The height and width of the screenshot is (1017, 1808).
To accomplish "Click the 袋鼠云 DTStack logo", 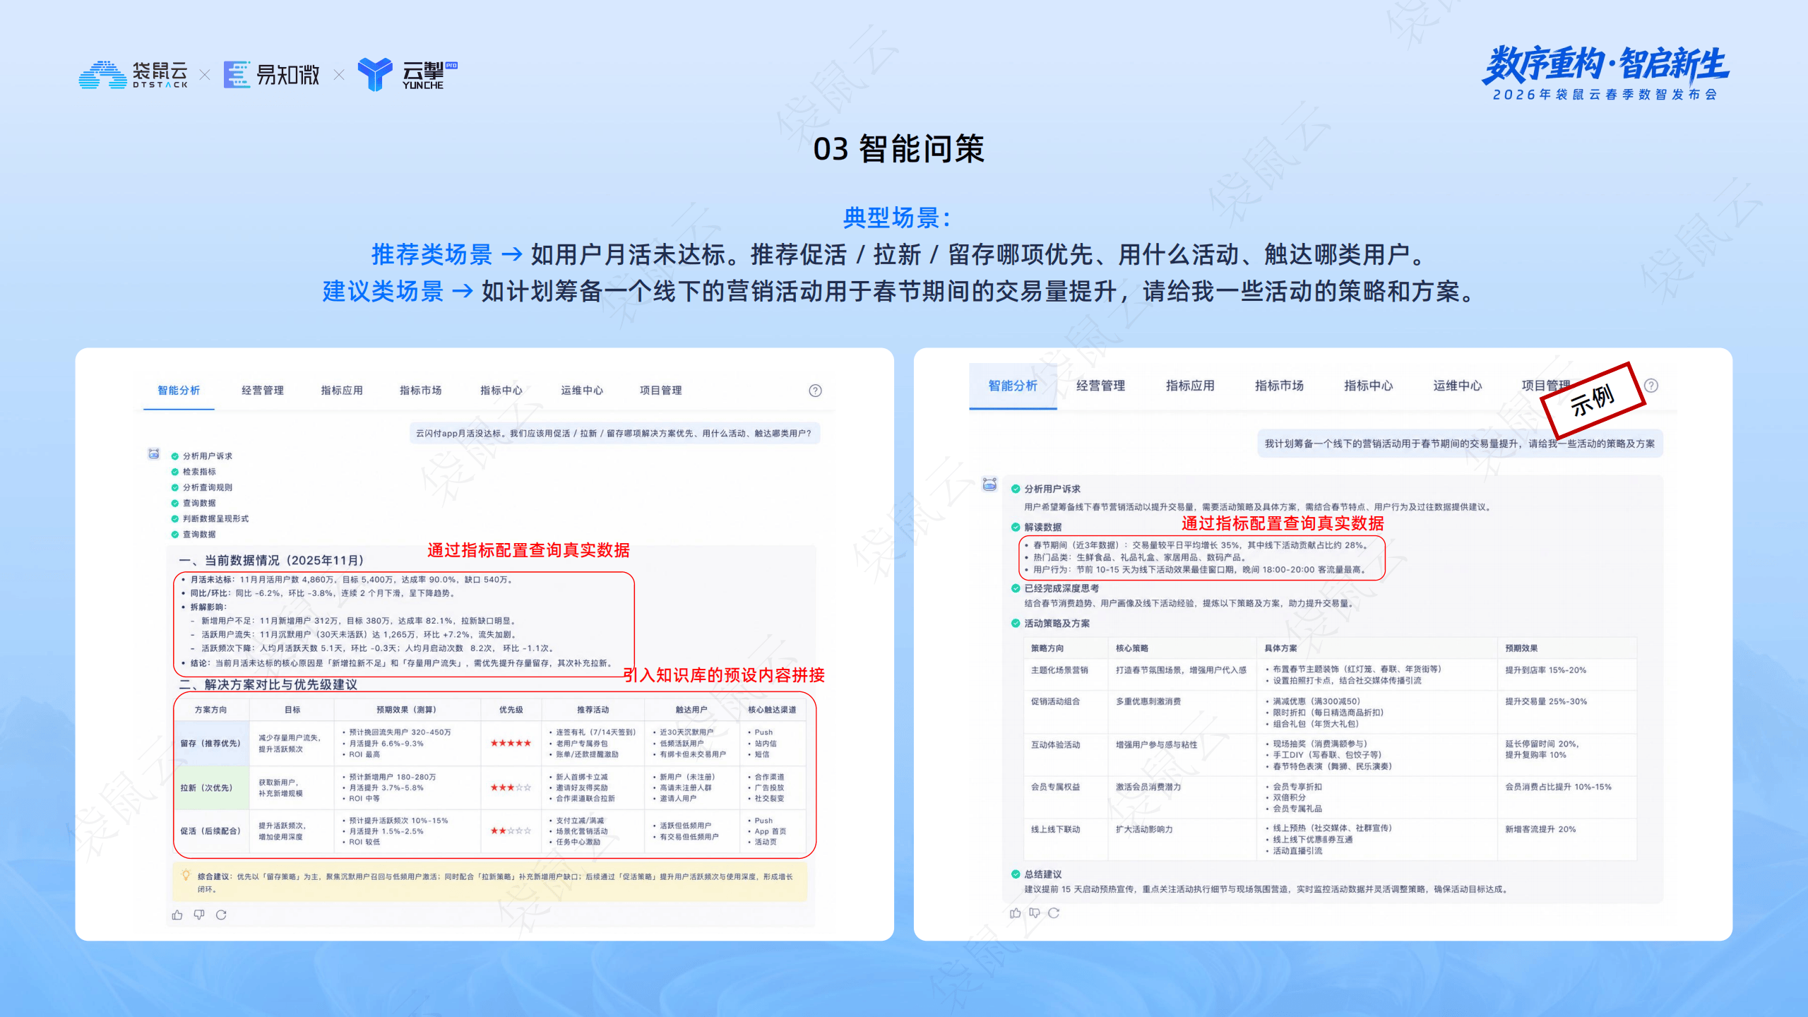I will tap(133, 75).
